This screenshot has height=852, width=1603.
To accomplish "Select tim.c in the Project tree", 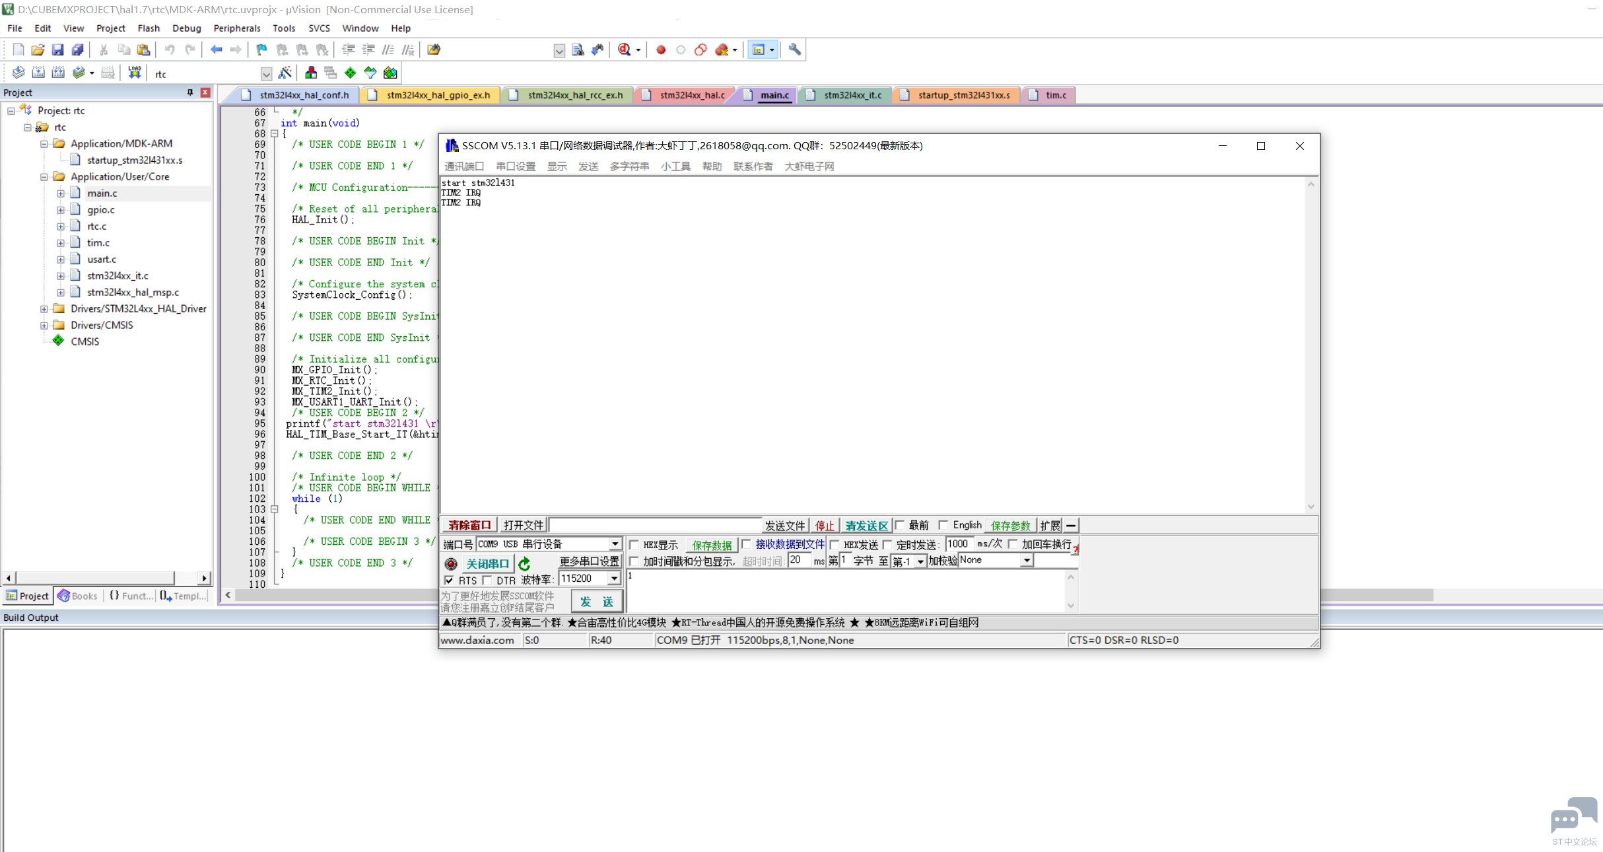I will [98, 242].
